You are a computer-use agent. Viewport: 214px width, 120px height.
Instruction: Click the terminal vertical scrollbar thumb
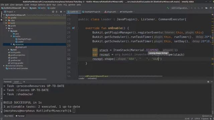click(213, 113)
